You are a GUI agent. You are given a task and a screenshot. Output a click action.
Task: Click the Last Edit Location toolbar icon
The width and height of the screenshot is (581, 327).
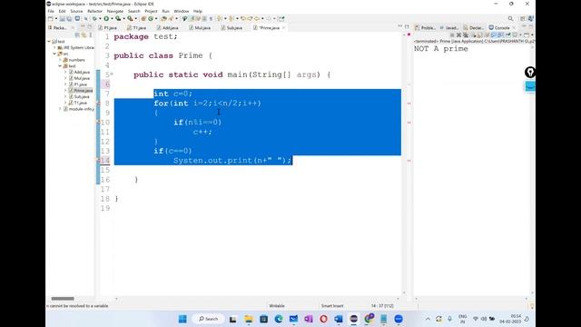(x=243, y=18)
